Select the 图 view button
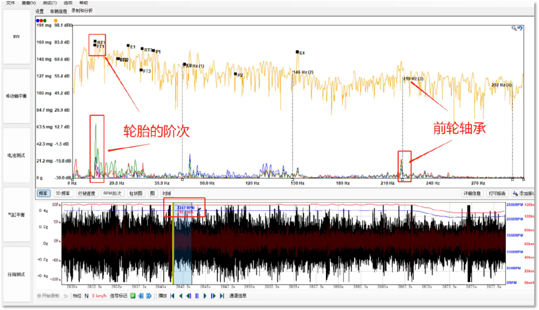Viewport: 539px width, 310px height. [152, 193]
